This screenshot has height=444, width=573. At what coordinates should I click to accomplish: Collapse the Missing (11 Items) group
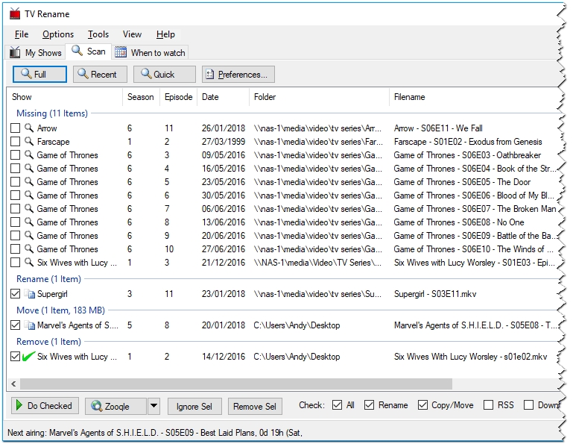pos(52,113)
